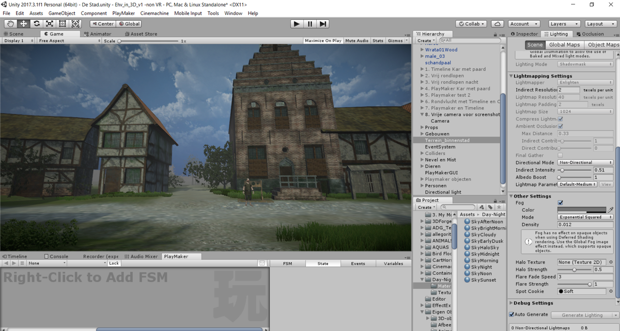Click the Fog Color swatch
The width and height of the screenshot is (620, 331).
click(x=582, y=210)
